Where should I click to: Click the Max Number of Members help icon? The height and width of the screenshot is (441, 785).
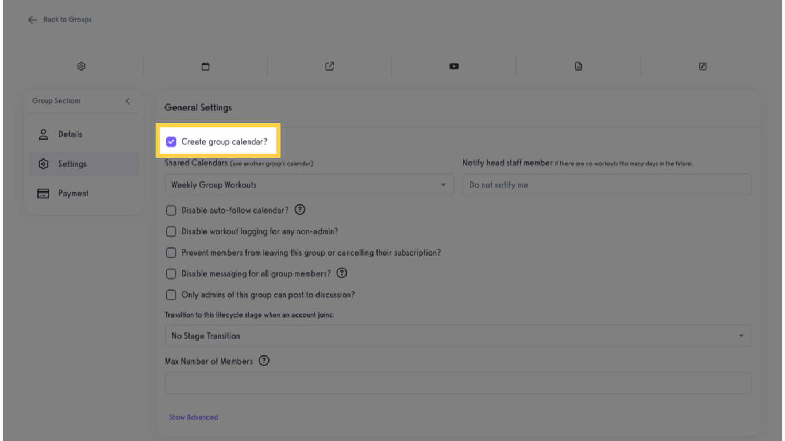tap(264, 360)
